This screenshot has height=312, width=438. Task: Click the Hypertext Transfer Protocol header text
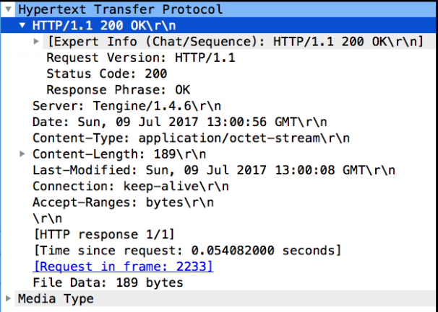point(120,10)
